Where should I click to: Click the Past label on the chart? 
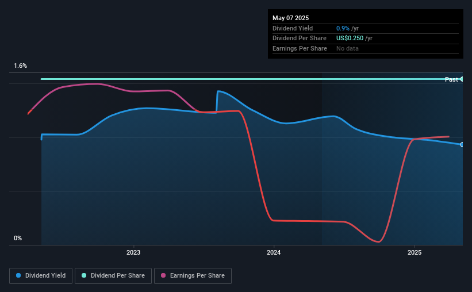tap(451, 79)
